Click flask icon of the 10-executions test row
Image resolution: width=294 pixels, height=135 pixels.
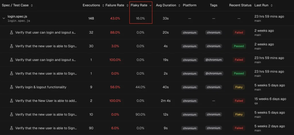pyautogui.click(x=12, y=114)
